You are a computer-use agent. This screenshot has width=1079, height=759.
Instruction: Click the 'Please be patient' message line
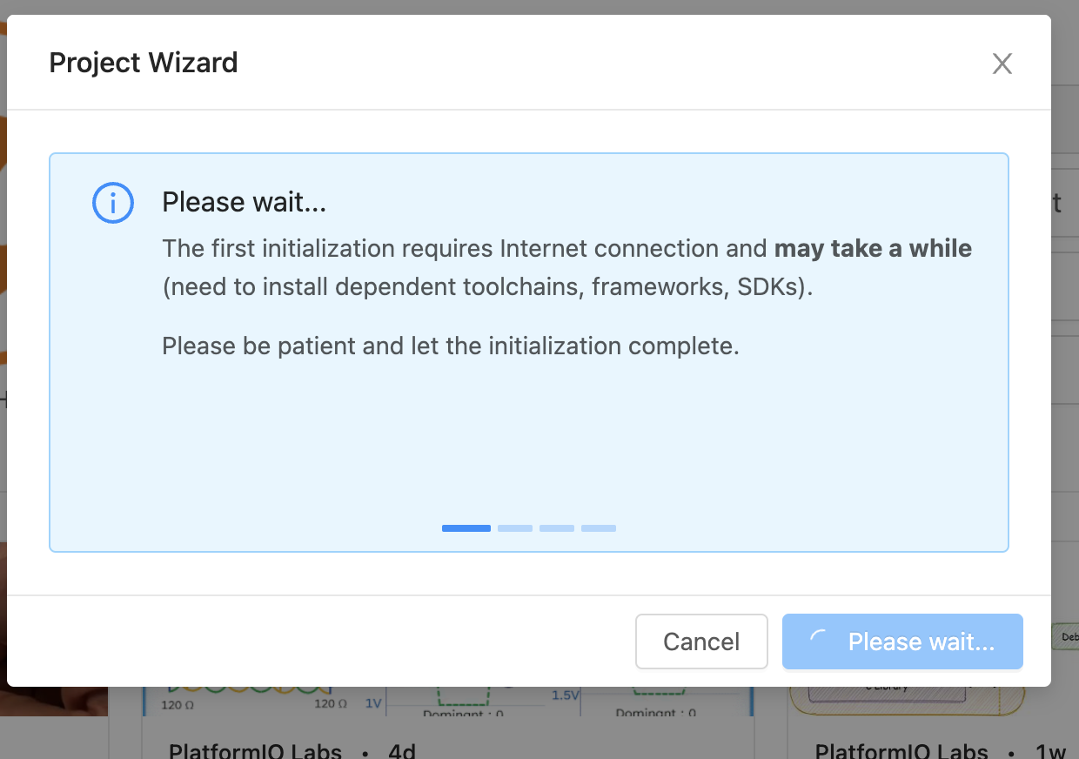451,346
